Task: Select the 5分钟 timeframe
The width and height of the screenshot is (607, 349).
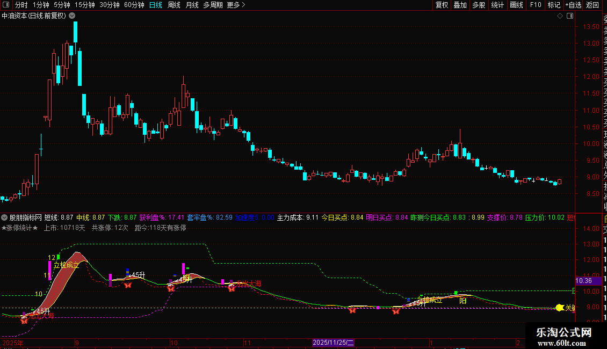Action: tap(62, 5)
